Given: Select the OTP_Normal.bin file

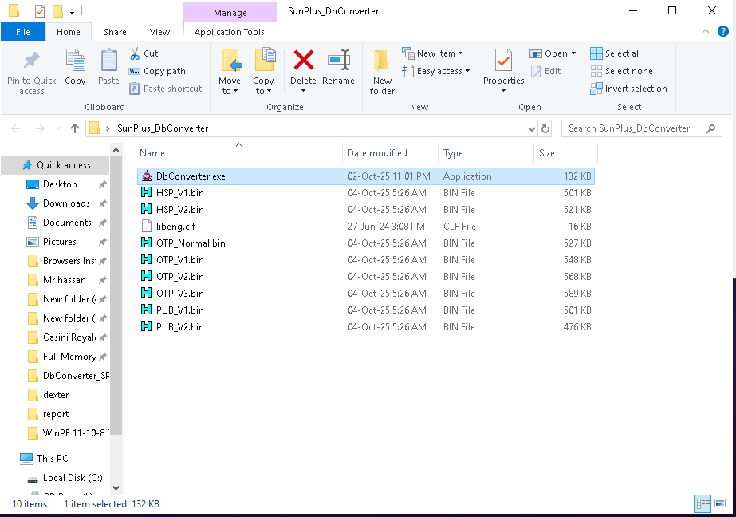Looking at the screenshot, I should click(366, 243).
